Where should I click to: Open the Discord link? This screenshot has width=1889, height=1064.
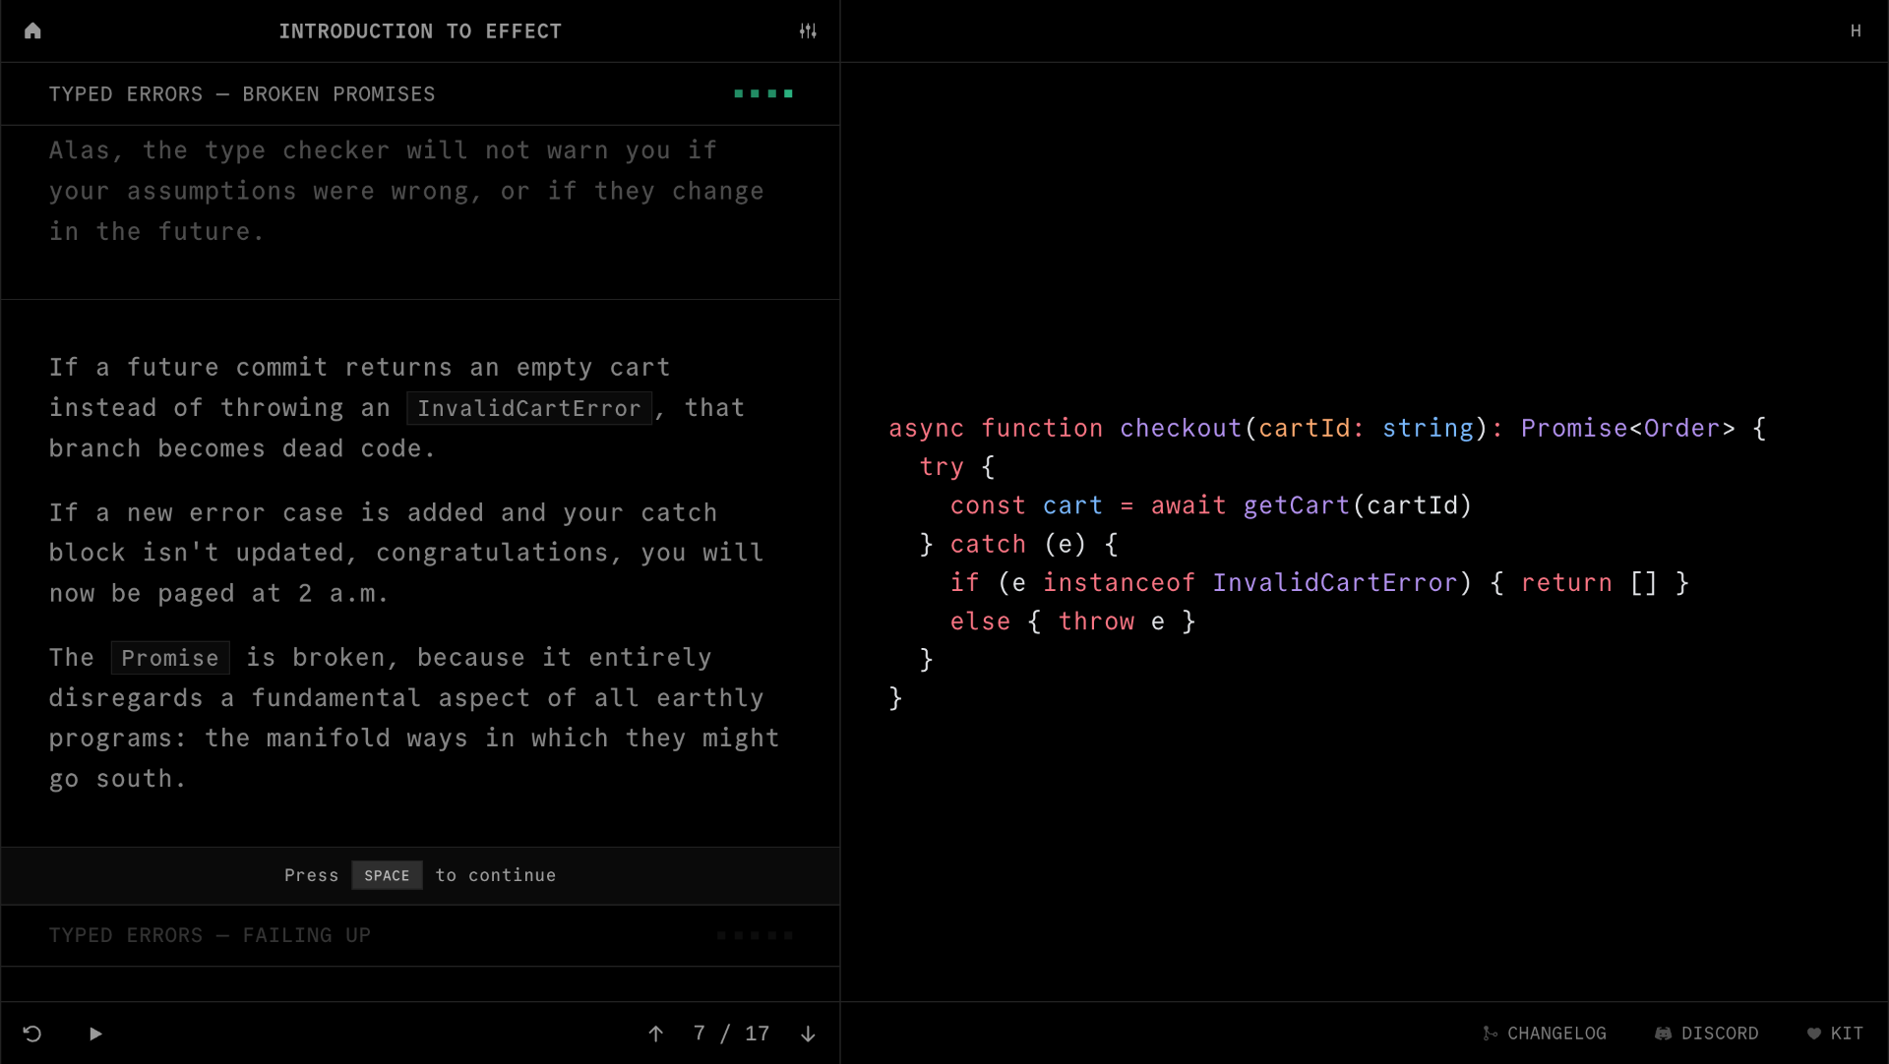(x=1707, y=1034)
